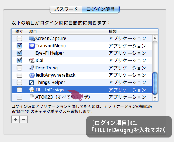The height and width of the screenshot is (142, 174).
Task: Toggle hide checkbox for ATOK23 row
Action: click(19, 97)
